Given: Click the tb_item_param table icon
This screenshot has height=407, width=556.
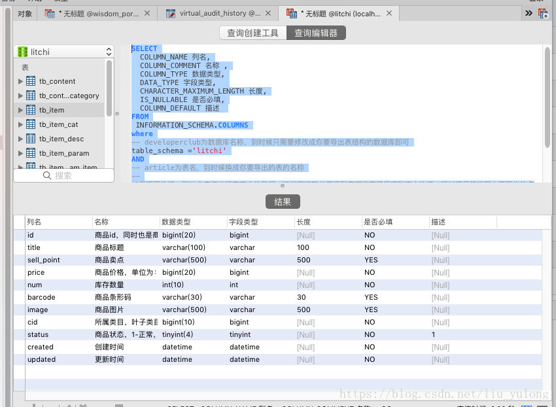Looking at the screenshot, I should click(31, 153).
